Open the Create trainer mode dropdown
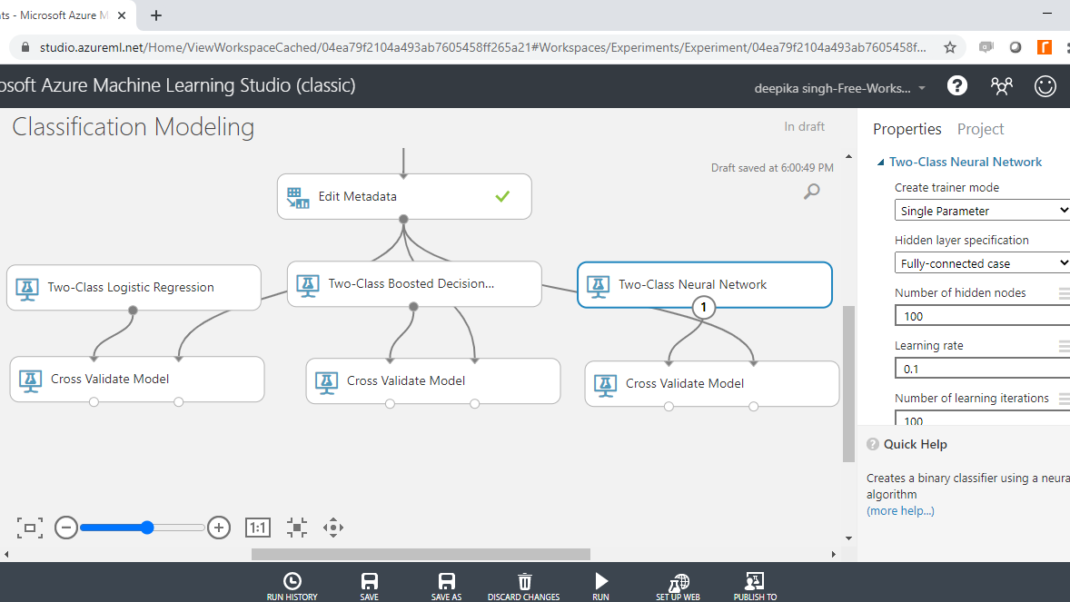The image size is (1070, 602). click(x=982, y=211)
